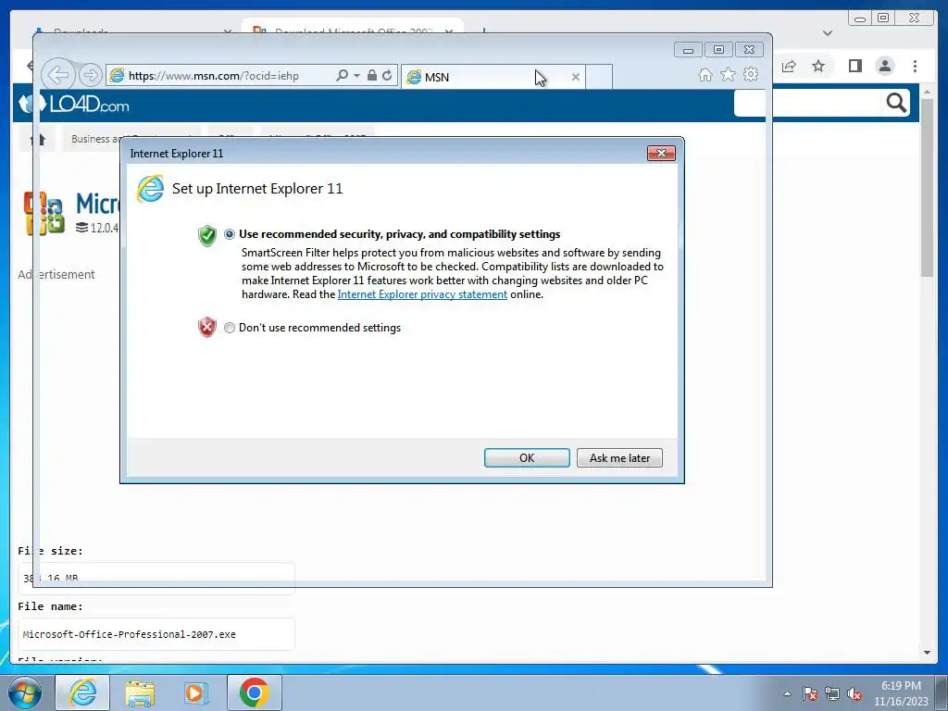Show hidden system tray icons arrow
Screen dimensions: 948x711
[787, 693]
